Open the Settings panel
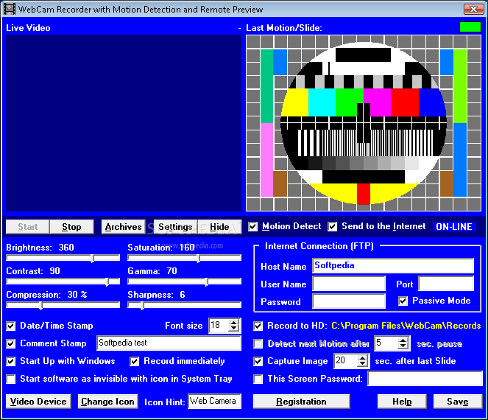Viewport: 488px width, 420px height. (175, 227)
